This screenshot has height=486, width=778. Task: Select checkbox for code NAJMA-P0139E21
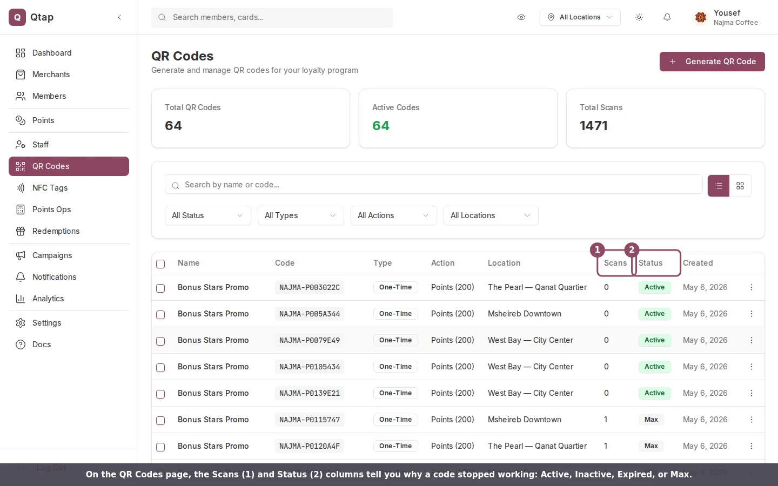tap(160, 394)
